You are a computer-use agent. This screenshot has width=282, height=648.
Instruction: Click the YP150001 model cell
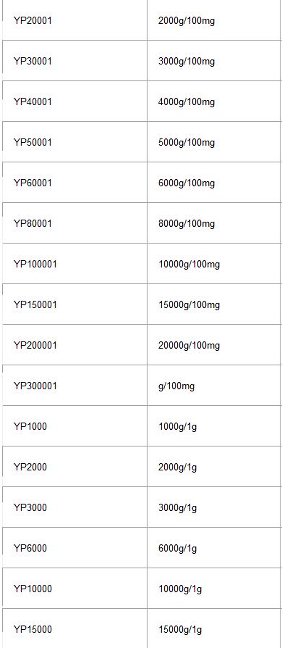pos(74,304)
